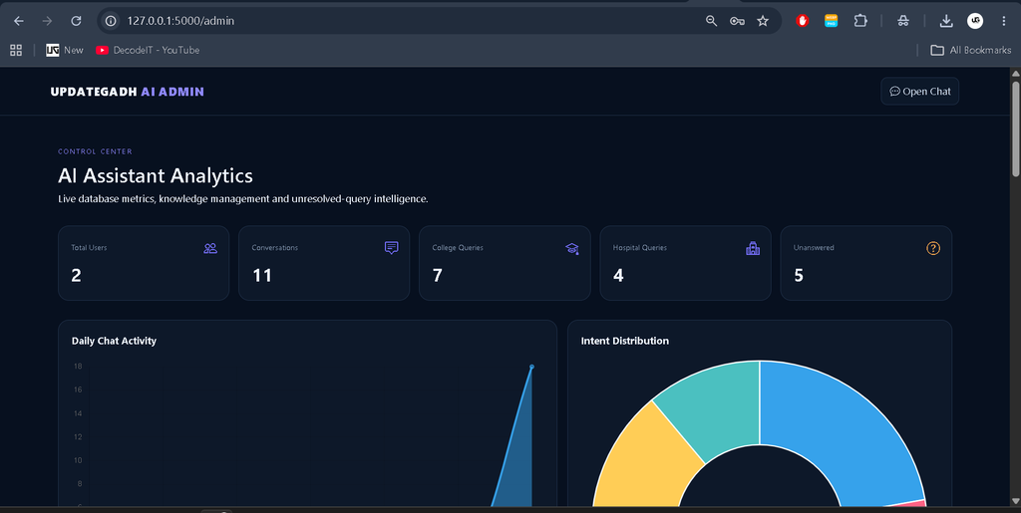This screenshot has width=1021, height=513.
Task: Click the Hospital Queries label
Action: click(x=640, y=248)
